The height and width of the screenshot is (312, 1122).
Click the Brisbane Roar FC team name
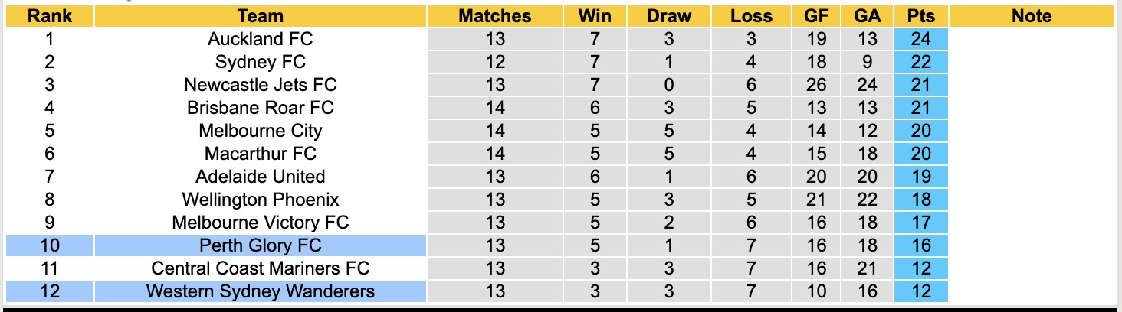[x=260, y=108]
